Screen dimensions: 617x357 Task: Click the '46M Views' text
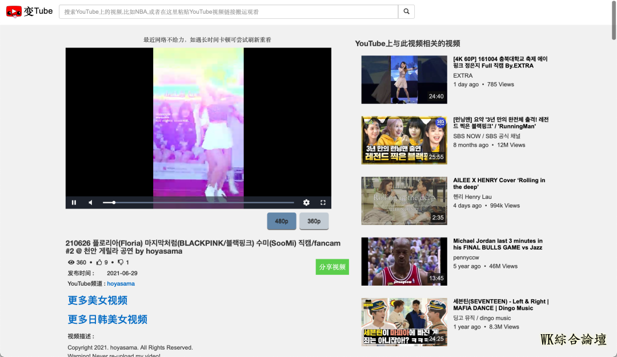point(503,266)
